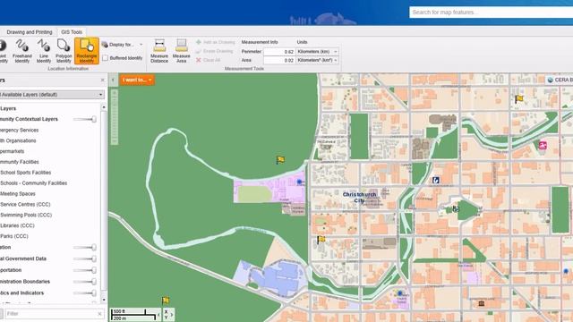Click the Erase Drawing icon
The width and height of the screenshot is (573, 322).
click(199, 51)
